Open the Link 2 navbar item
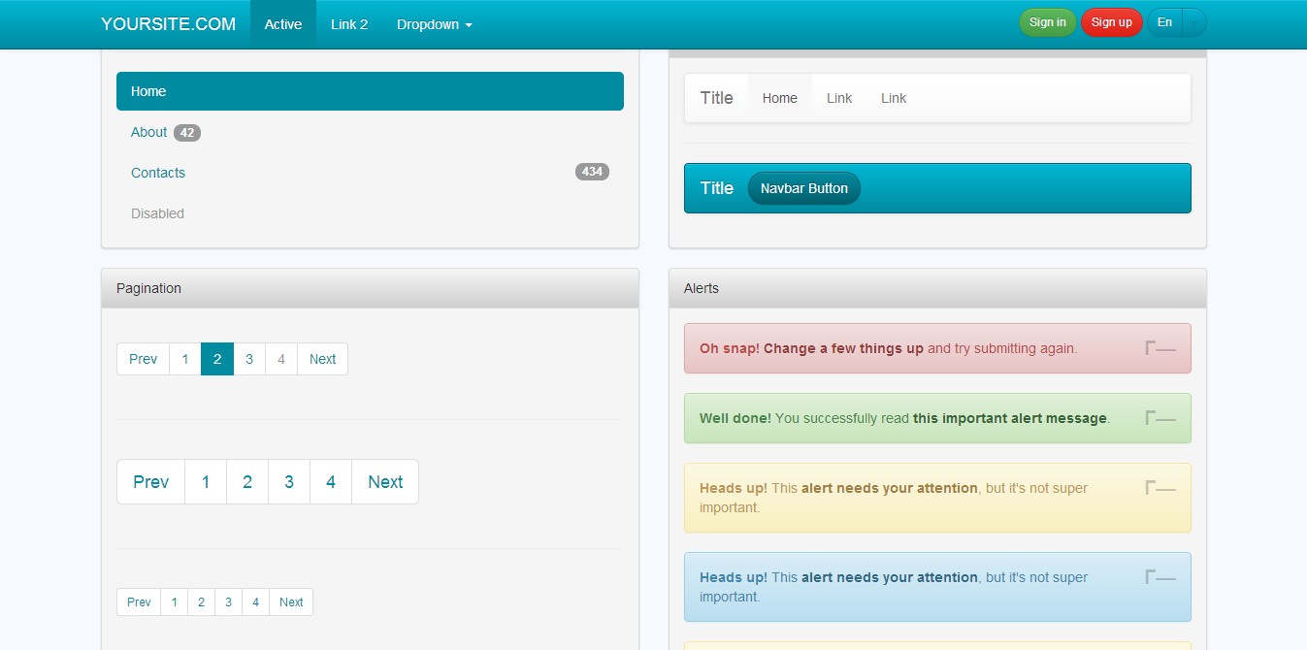 pyautogui.click(x=348, y=24)
